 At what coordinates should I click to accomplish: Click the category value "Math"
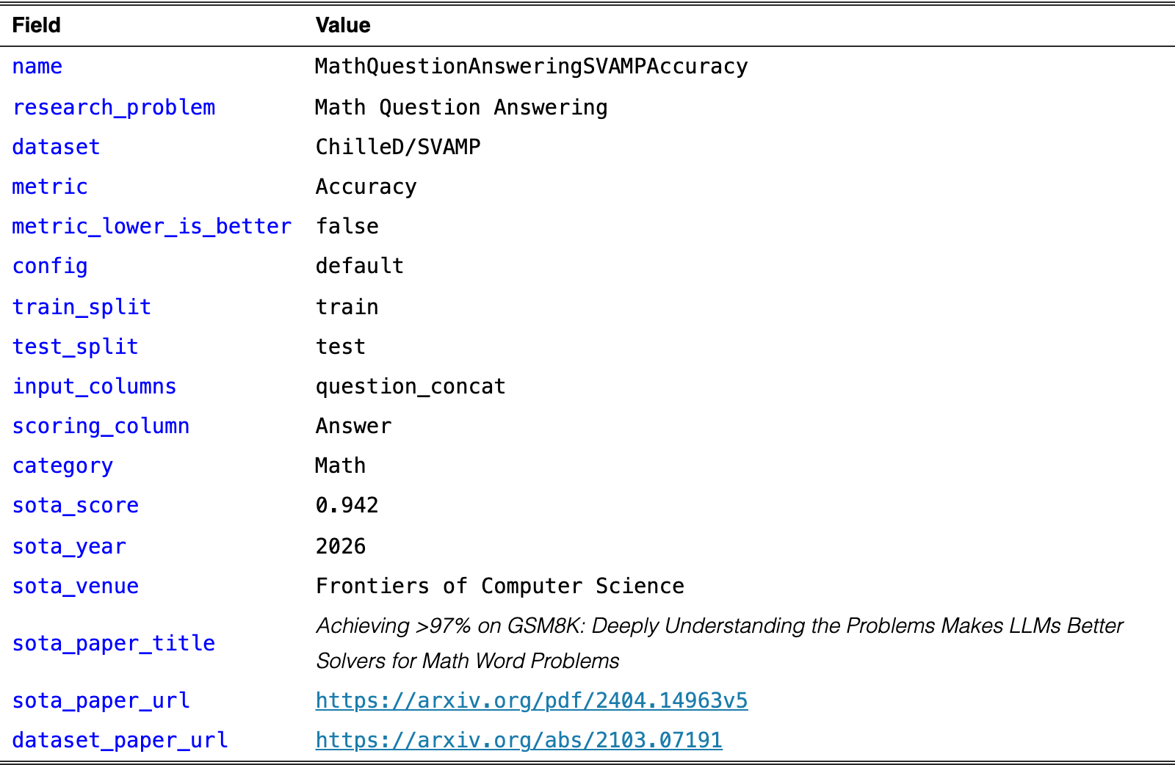[x=341, y=465]
